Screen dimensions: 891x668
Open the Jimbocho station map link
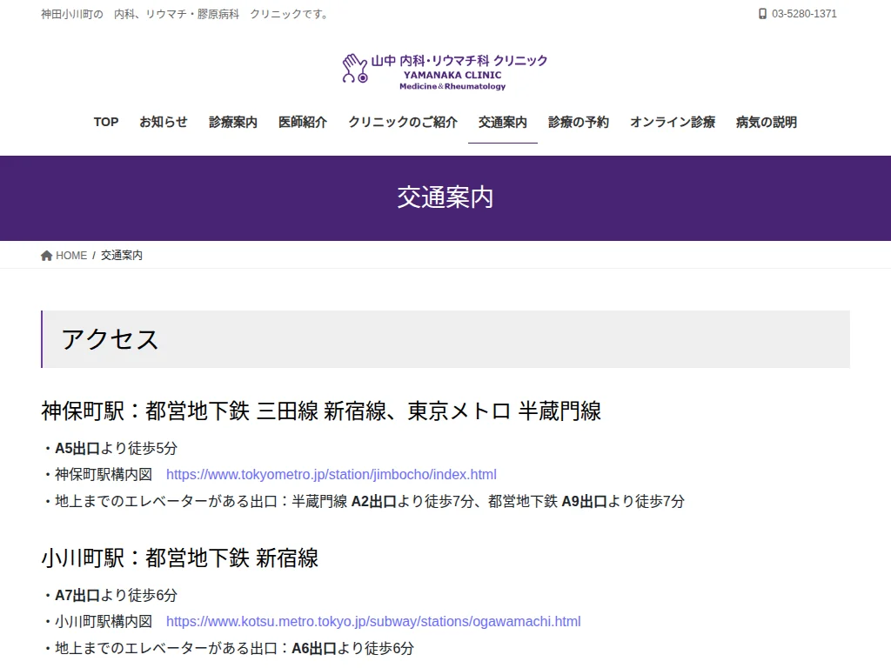pyautogui.click(x=332, y=474)
